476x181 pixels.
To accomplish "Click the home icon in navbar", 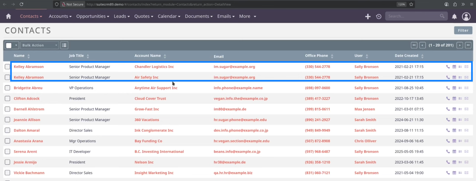I will coord(8,16).
